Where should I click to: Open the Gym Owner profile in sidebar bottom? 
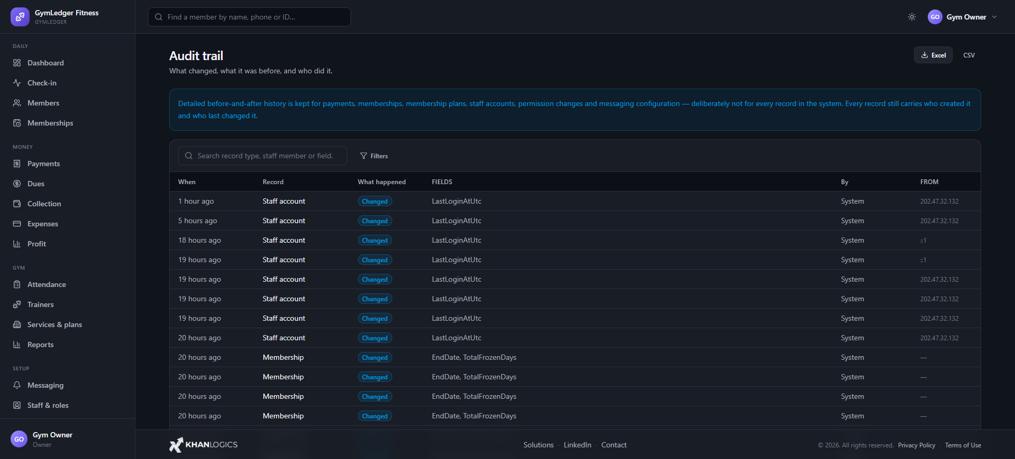tap(67, 439)
